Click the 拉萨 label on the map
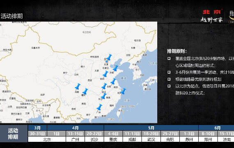This screenshot has height=148, width=234. 43,95
